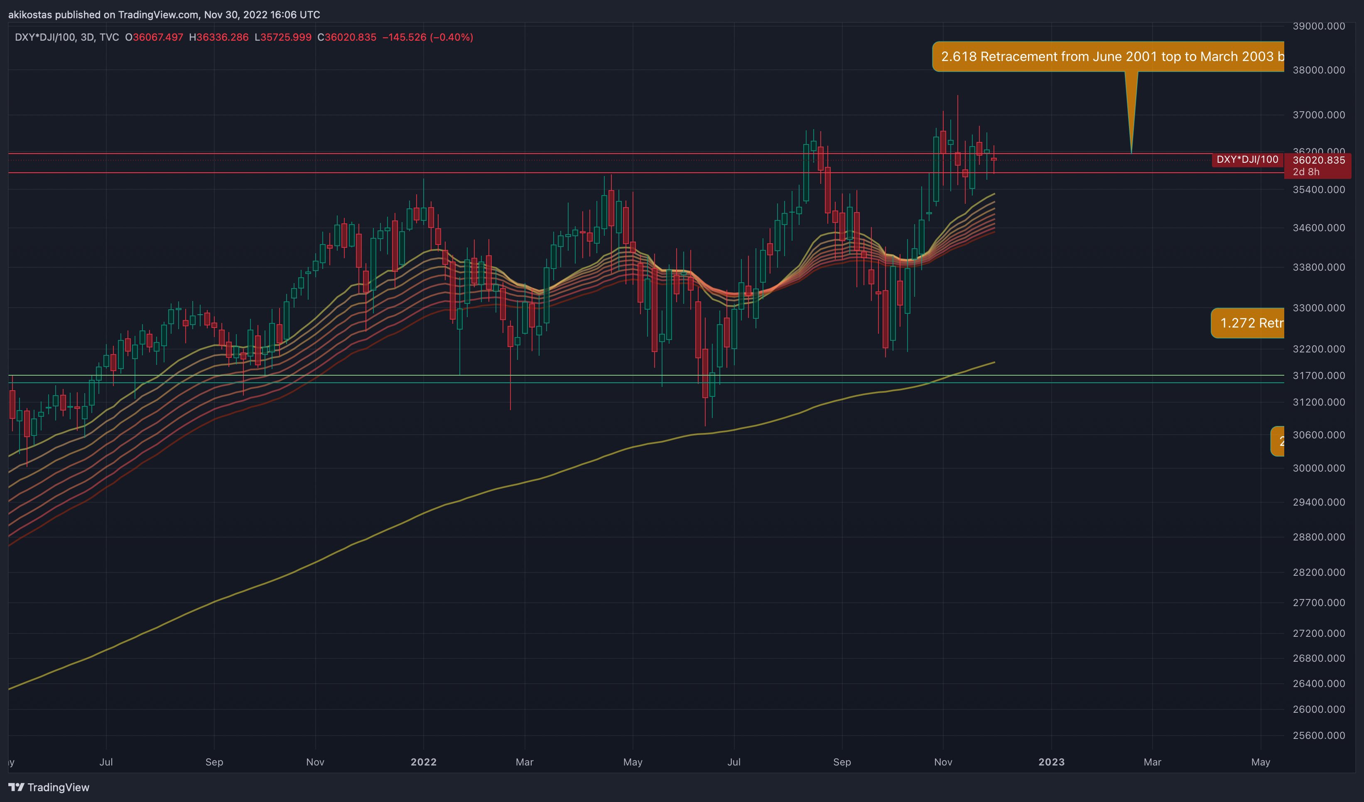Click the '2d 8h' countdown label

(1306, 172)
